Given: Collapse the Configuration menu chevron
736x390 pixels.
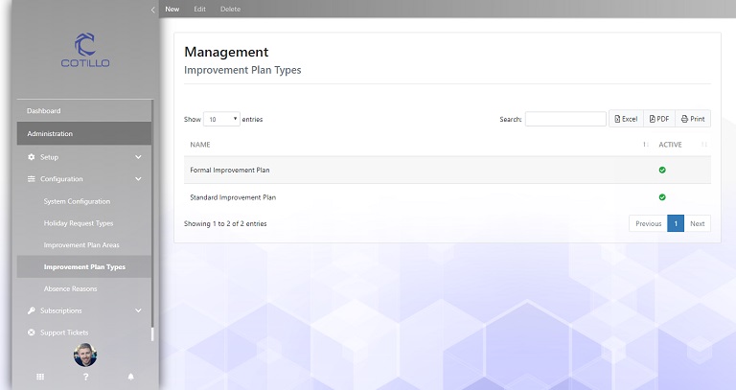Looking at the screenshot, I should coord(138,179).
